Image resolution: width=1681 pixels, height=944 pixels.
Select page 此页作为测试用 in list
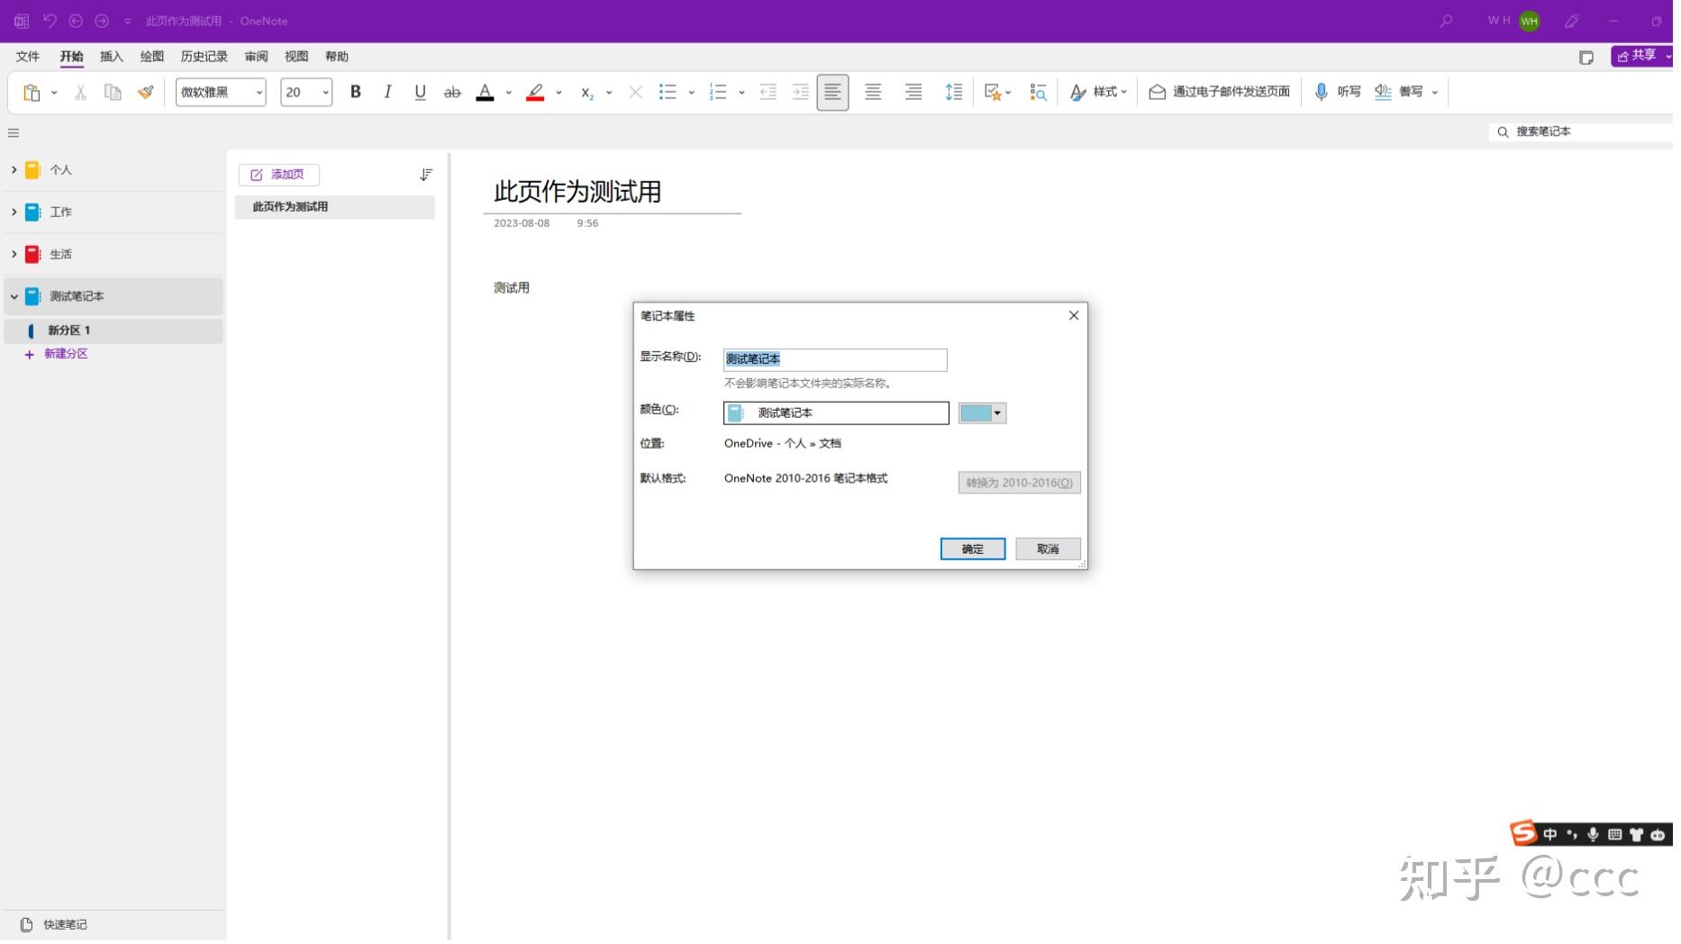(334, 207)
